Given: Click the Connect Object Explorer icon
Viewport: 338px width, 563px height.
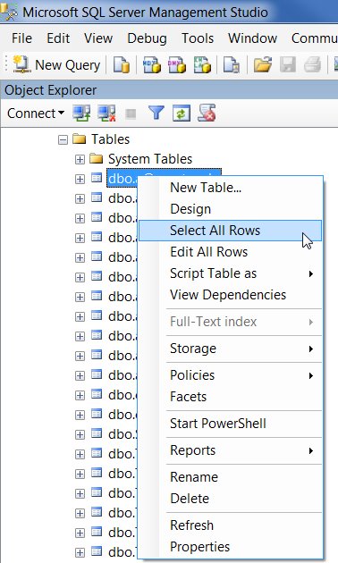Looking at the screenshot, I should coord(81,113).
